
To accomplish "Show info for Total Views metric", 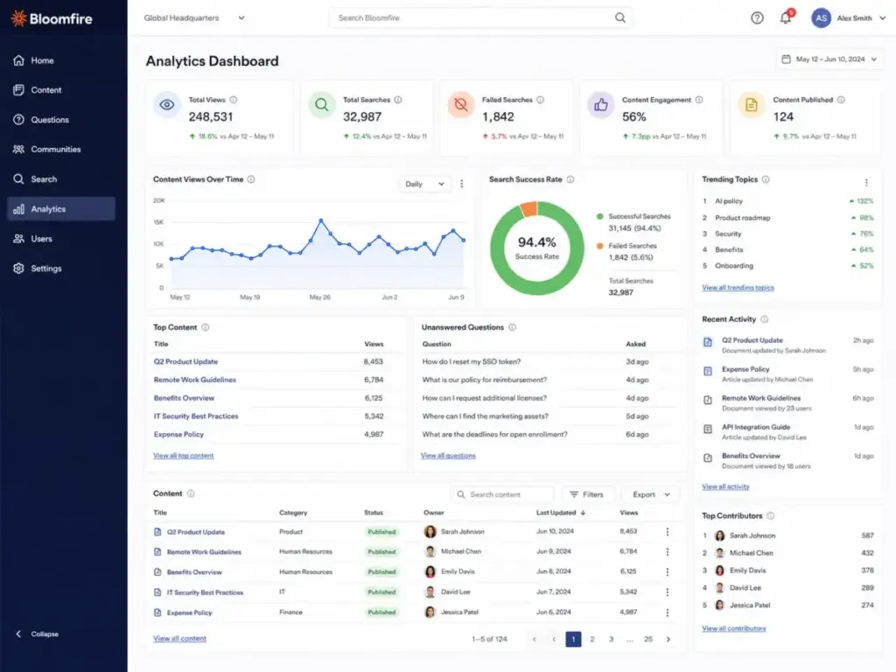I will point(233,100).
